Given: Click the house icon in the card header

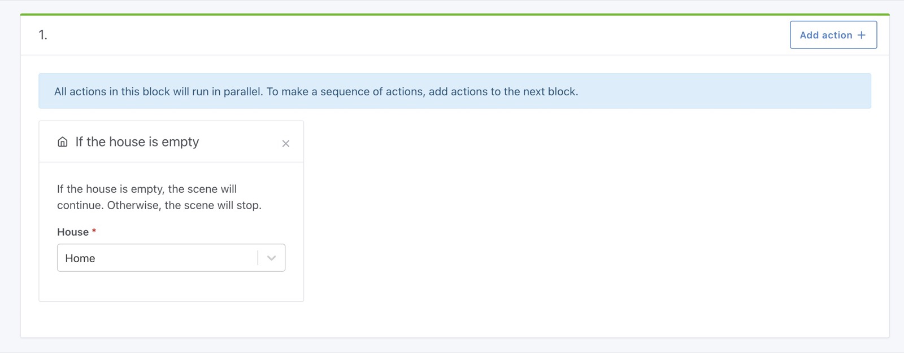Looking at the screenshot, I should click(63, 142).
